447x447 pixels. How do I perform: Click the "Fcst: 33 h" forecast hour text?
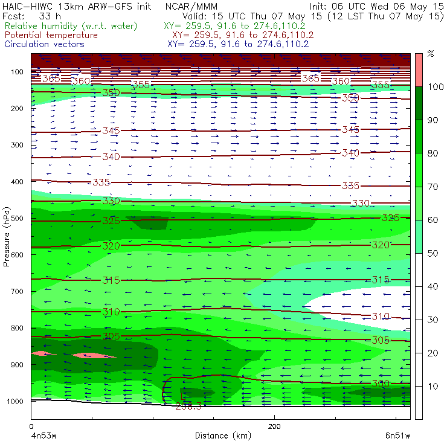(x=31, y=16)
